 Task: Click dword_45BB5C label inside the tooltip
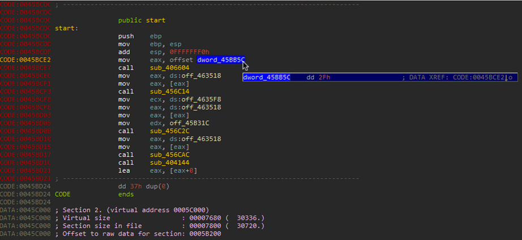(267, 77)
